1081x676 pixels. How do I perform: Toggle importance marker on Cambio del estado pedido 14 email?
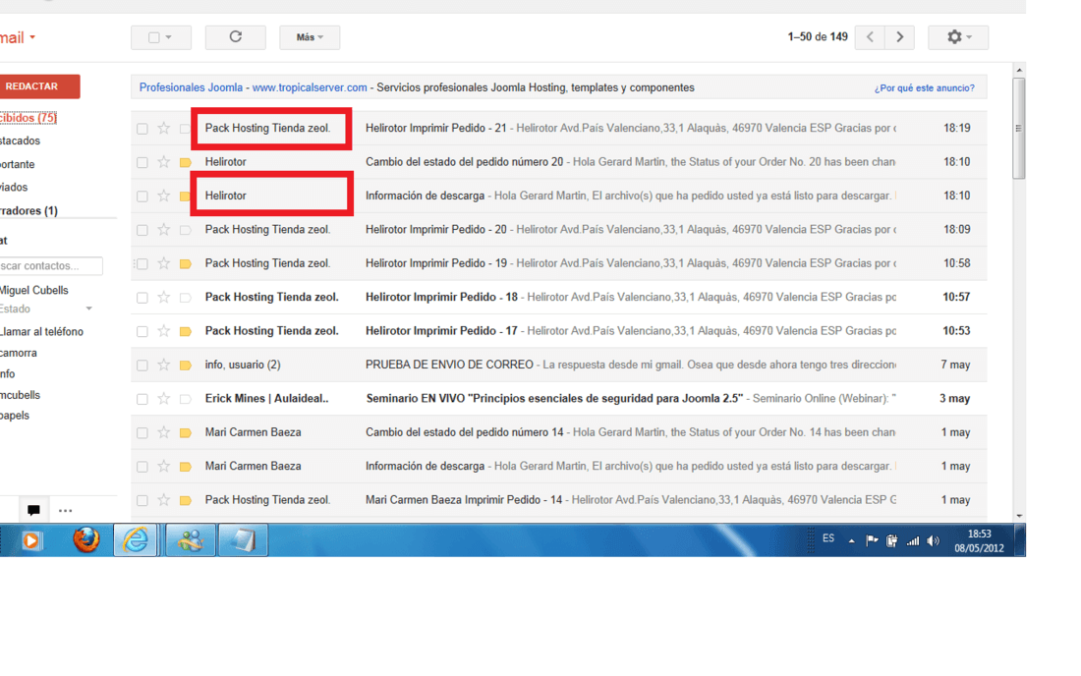(185, 432)
